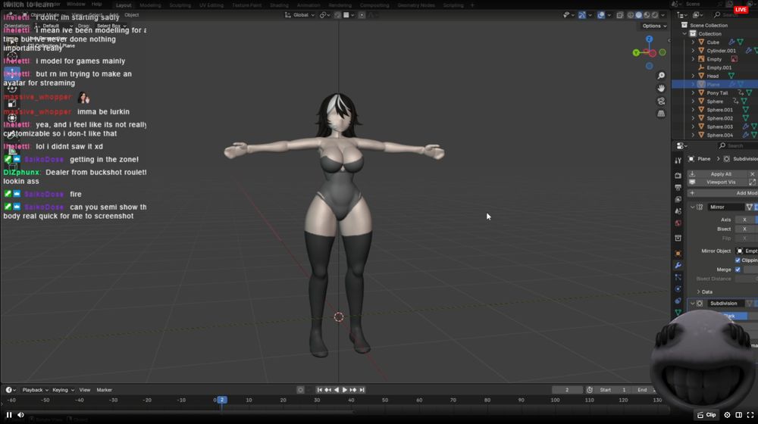Image resolution: width=758 pixels, height=424 pixels.
Task: Switch to the Layout workspace tab
Action: 124,5
